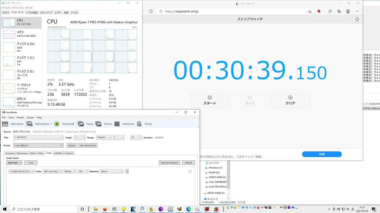Viewport: 380px width, 213px height.
Task: Click the Open Source film clapper icon
Action: pos(5,124)
